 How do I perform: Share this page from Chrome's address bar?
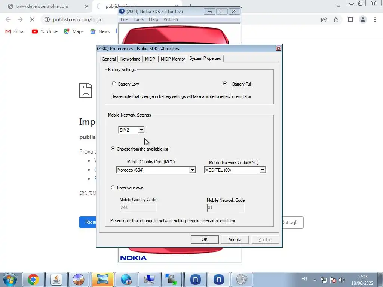324,19
